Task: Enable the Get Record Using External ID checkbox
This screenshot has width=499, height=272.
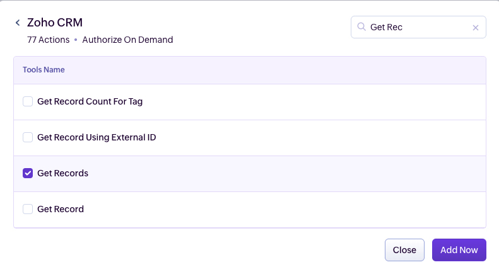Action: click(x=28, y=137)
